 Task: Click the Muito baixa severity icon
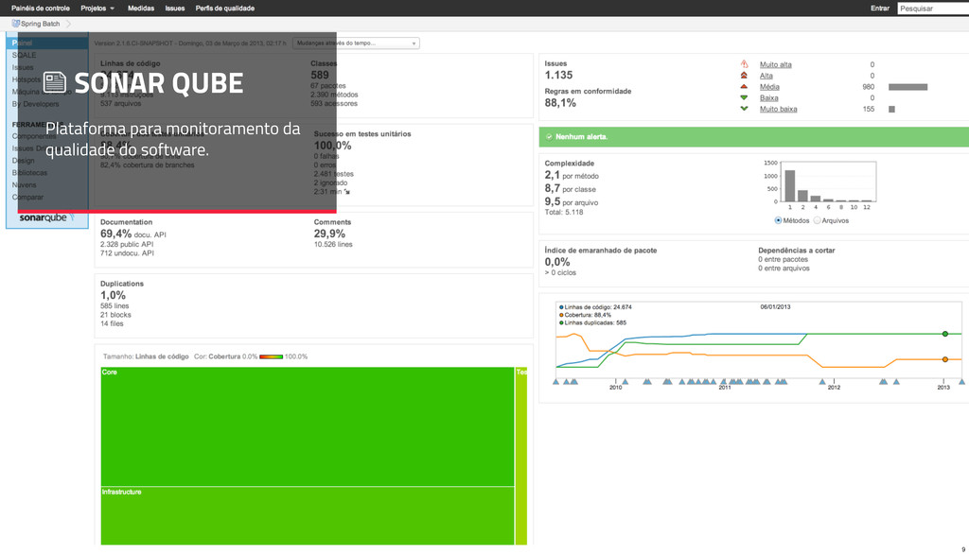point(744,109)
